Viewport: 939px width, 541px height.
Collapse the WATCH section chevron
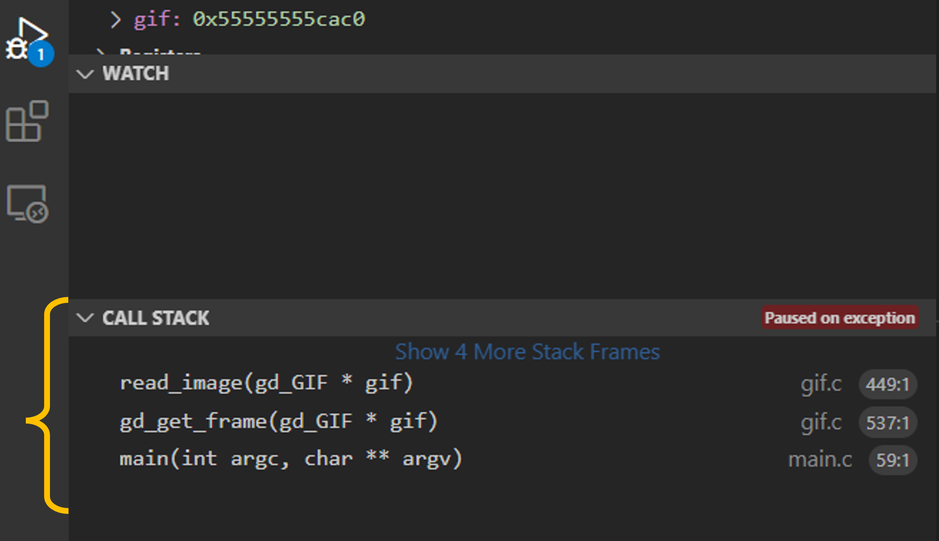[x=85, y=74]
